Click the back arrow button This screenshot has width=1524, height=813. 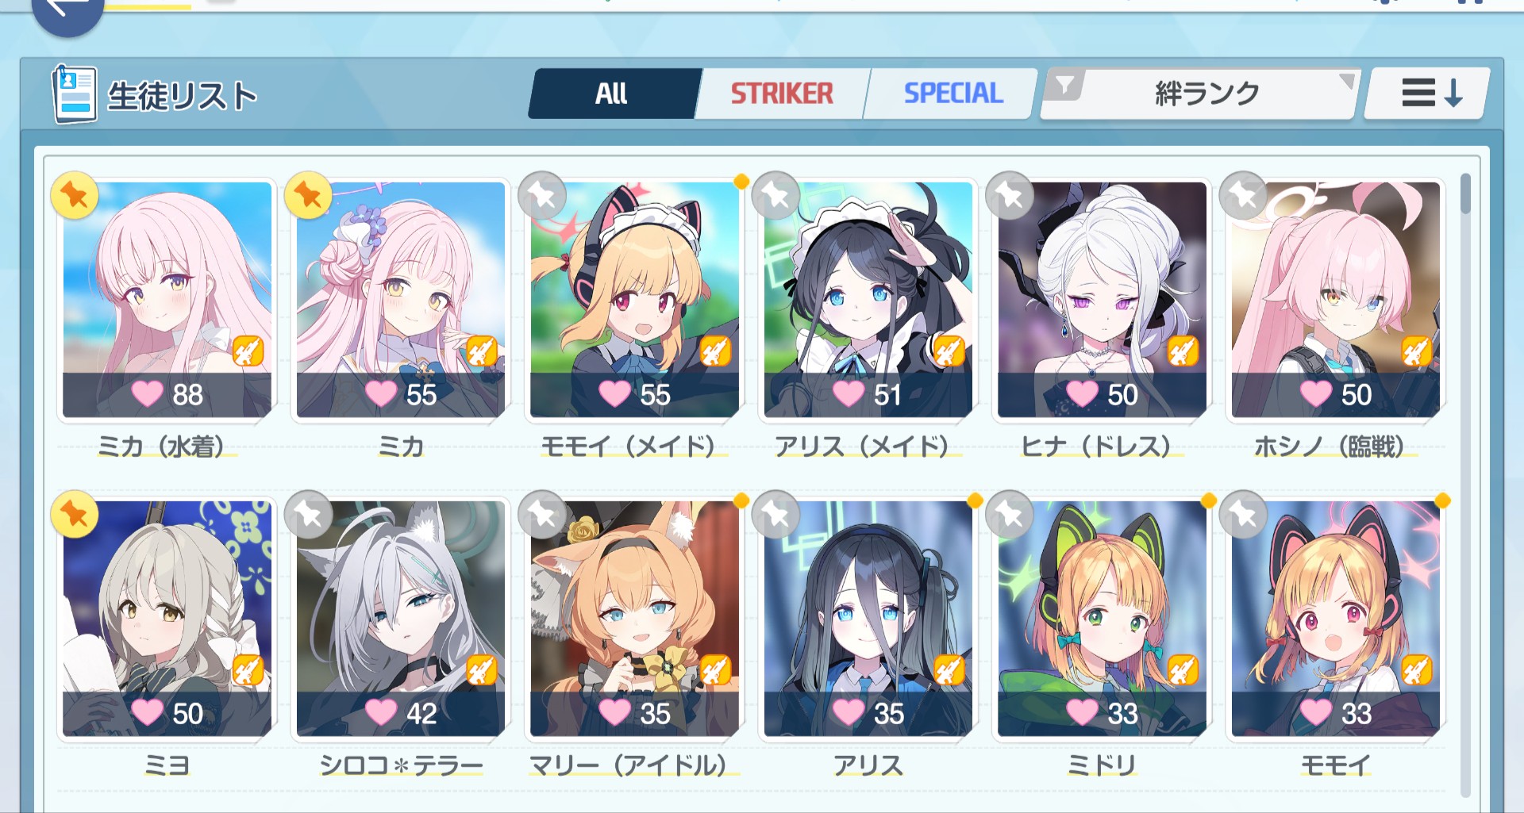click(x=67, y=11)
